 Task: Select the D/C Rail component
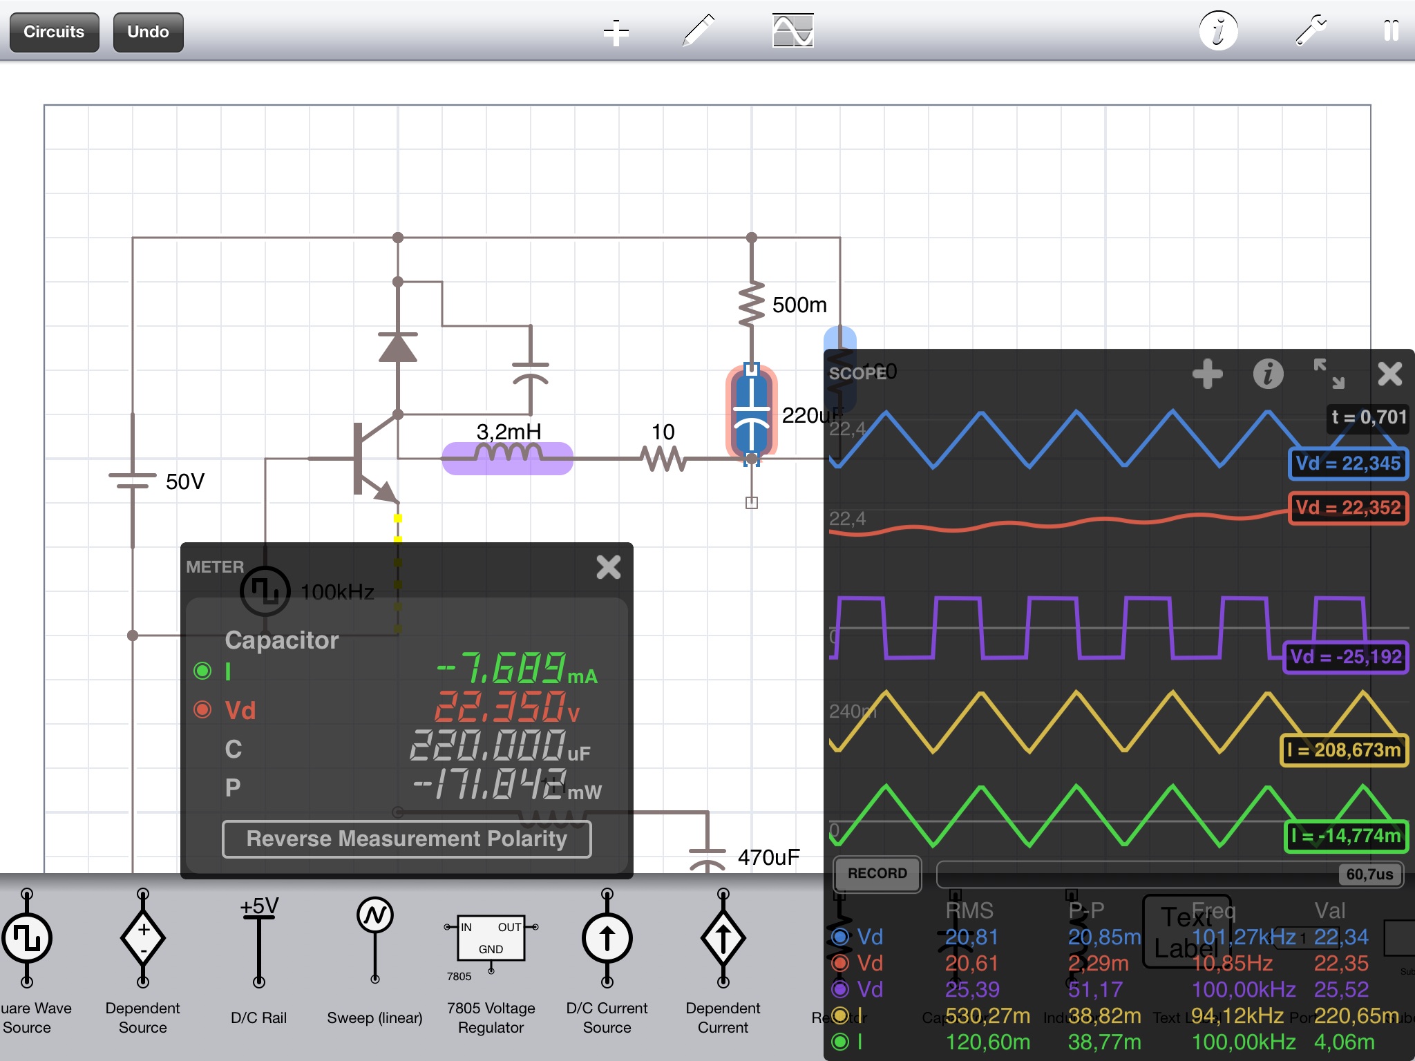pos(258,962)
